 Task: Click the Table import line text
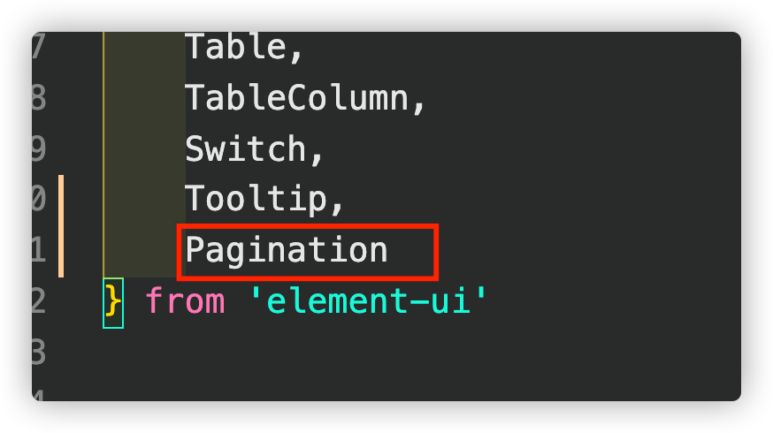[x=235, y=47]
